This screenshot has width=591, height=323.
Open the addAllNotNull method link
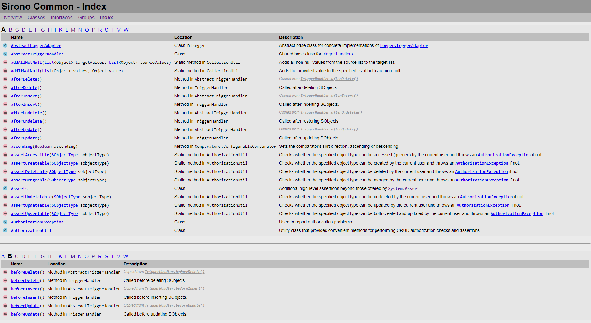26,62
